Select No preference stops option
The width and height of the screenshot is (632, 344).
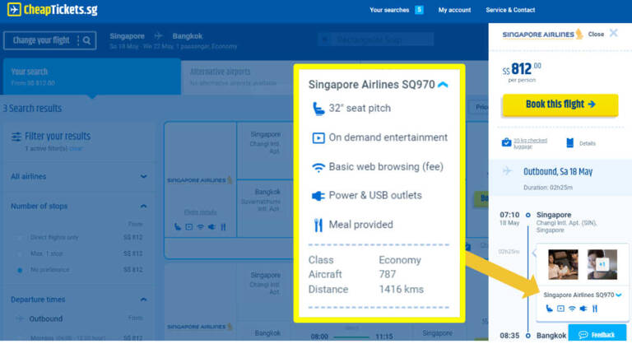[x=20, y=270]
